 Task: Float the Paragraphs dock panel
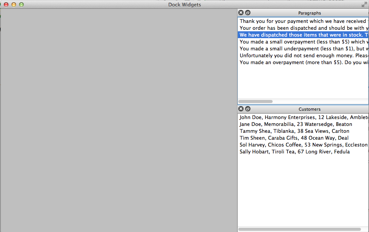[x=248, y=13]
